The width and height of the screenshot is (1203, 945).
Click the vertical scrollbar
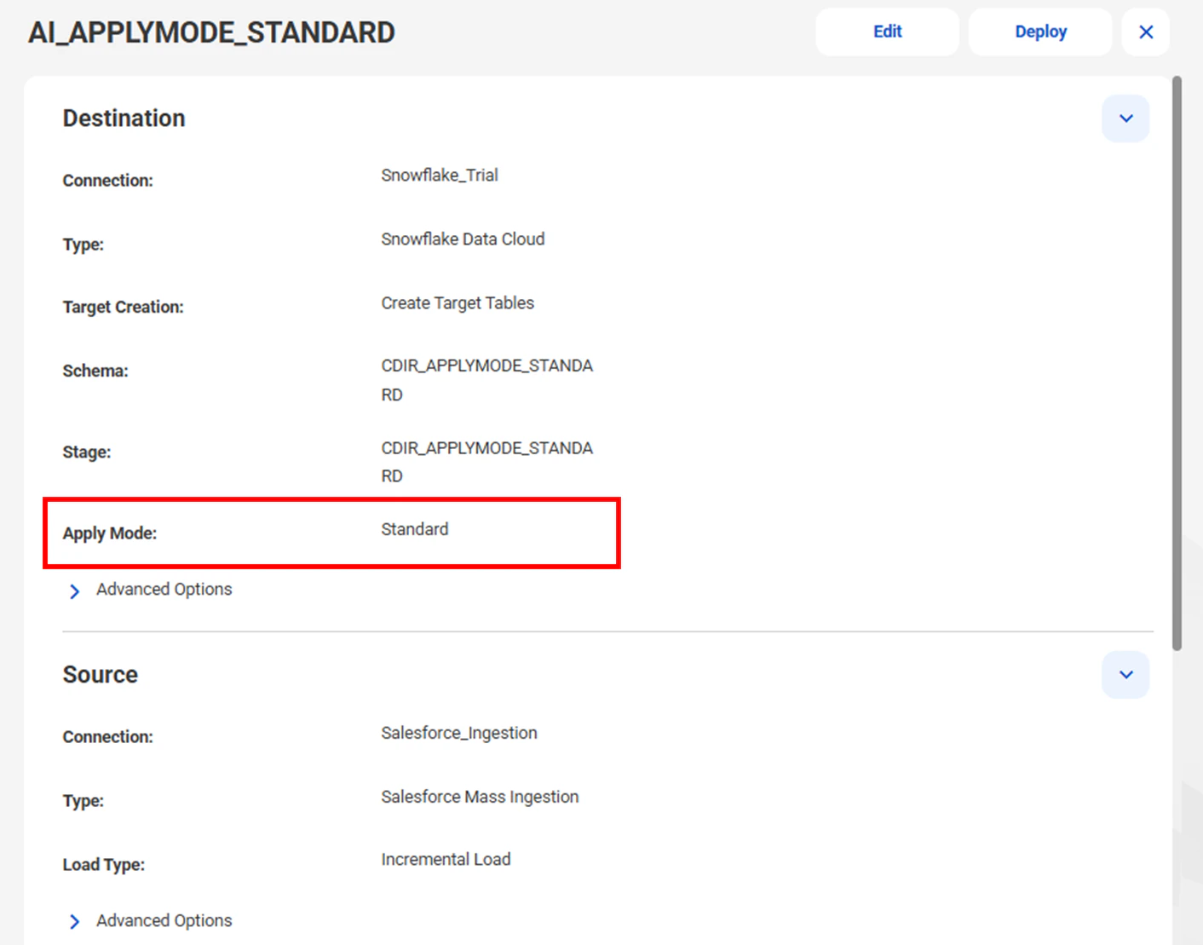point(1177,364)
